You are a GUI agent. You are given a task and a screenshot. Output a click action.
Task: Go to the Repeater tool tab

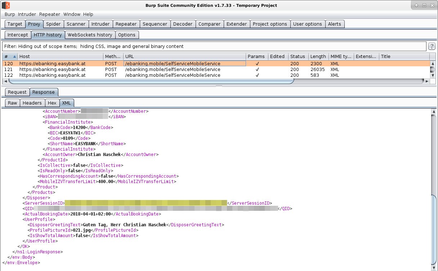(x=126, y=24)
